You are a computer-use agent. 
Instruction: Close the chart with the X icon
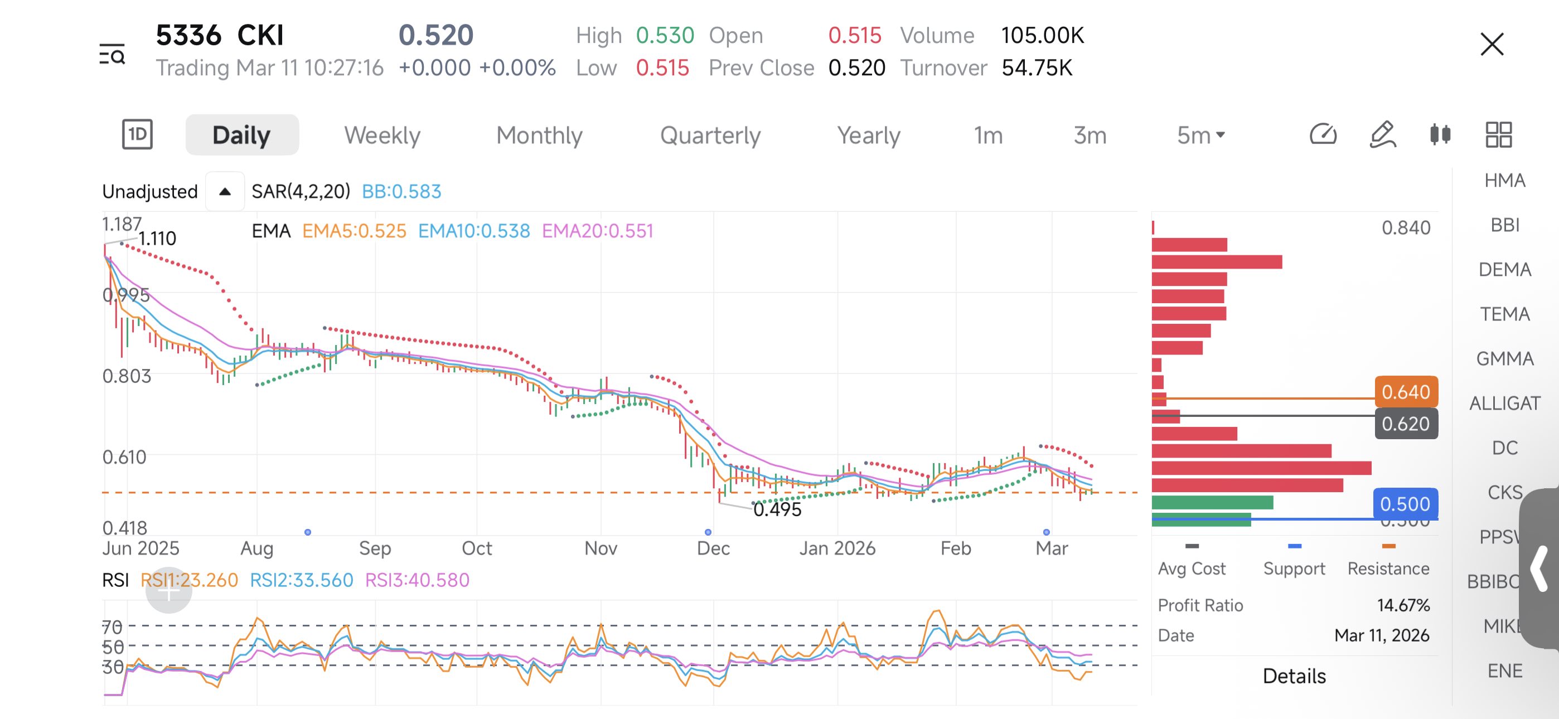[x=1492, y=44]
